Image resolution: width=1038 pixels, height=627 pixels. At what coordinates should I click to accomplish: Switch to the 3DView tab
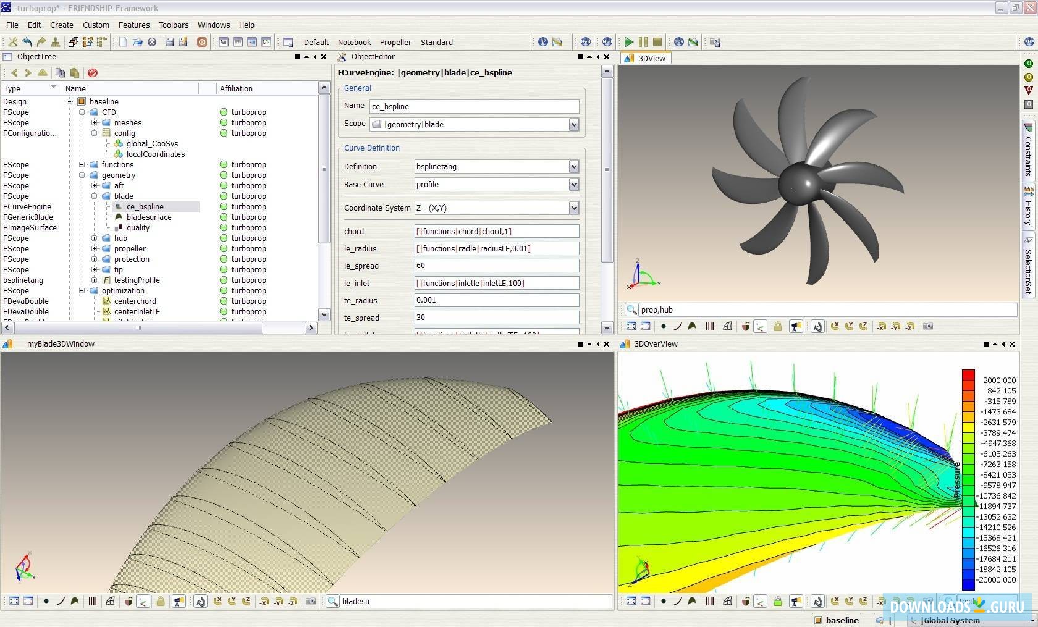click(651, 58)
